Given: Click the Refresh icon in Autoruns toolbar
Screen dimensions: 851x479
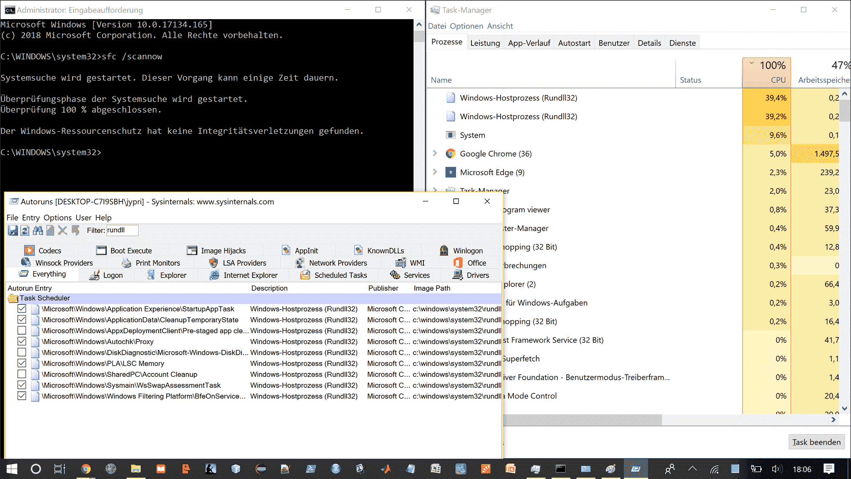Looking at the screenshot, I should 25,230.
